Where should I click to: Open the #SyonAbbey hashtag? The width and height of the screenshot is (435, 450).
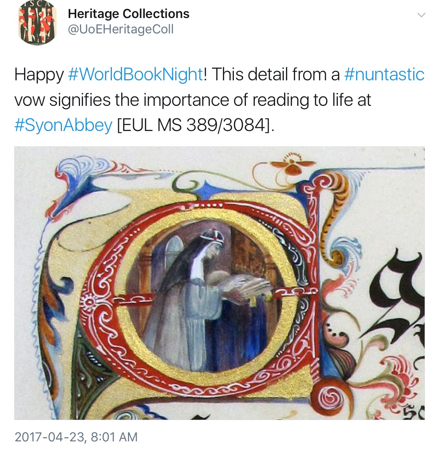(63, 125)
